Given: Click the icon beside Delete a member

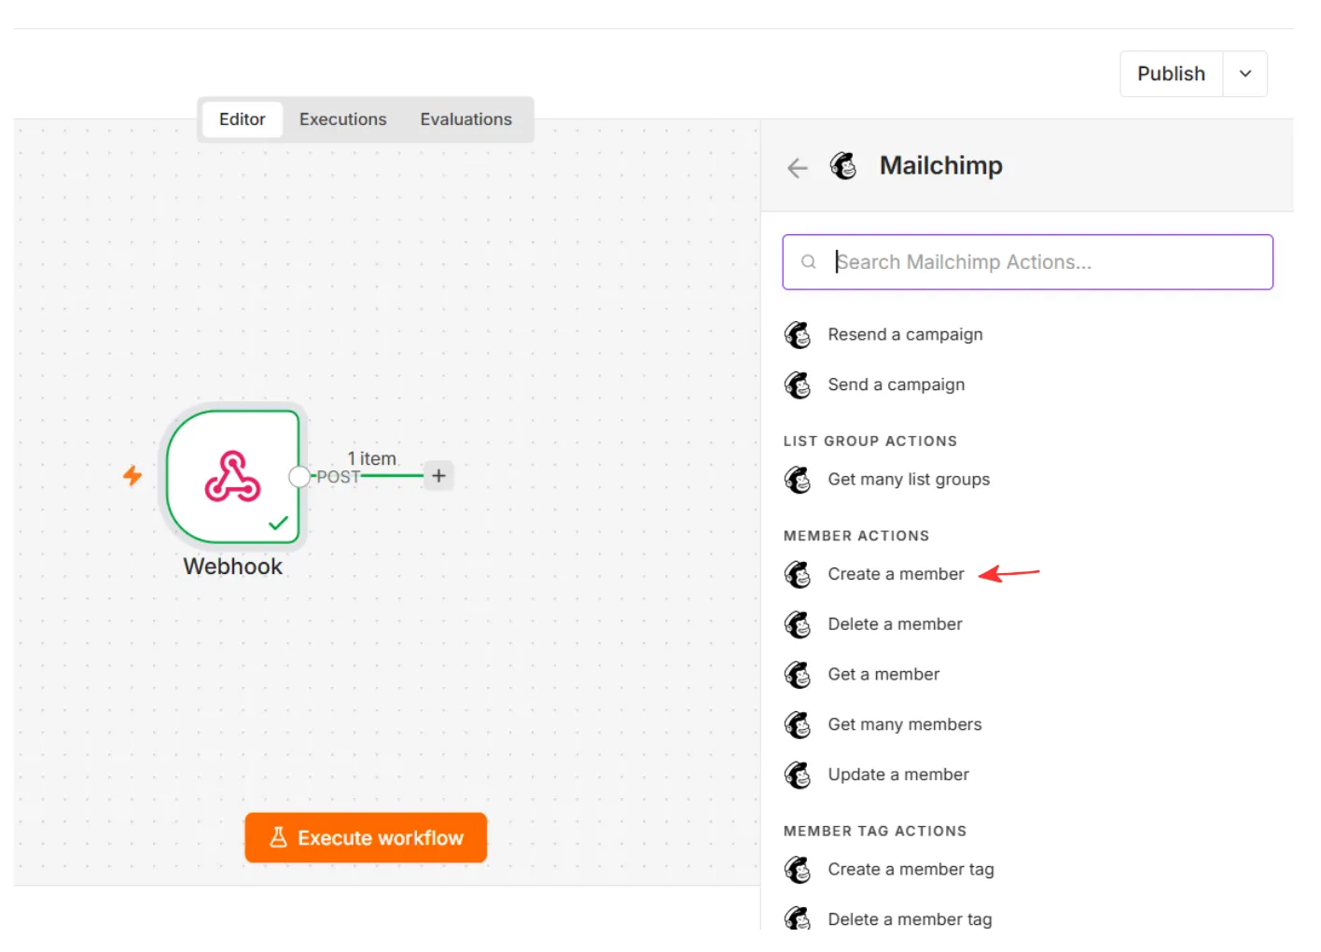Looking at the screenshot, I should click(x=798, y=624).
